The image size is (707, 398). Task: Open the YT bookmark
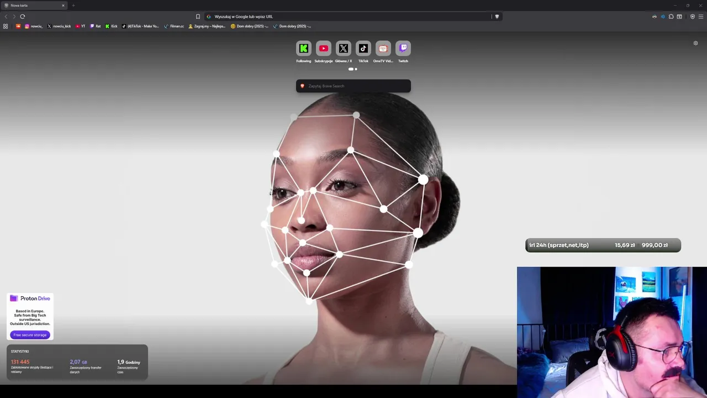[80, 26]
